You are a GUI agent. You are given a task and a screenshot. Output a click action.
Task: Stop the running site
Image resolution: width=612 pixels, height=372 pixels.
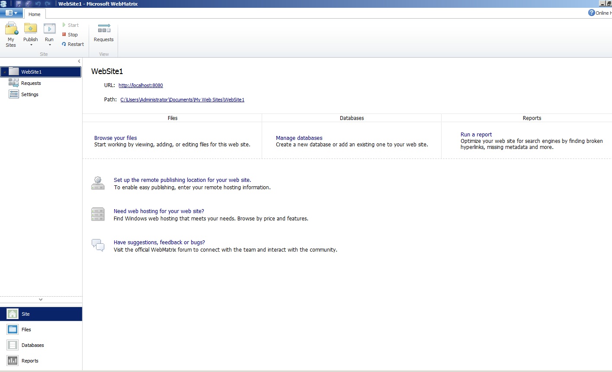pos(70,35)
